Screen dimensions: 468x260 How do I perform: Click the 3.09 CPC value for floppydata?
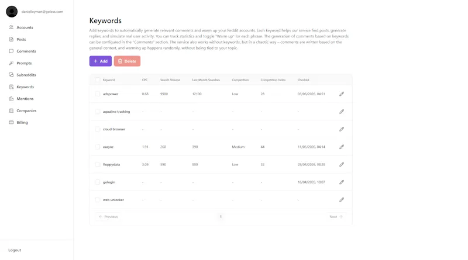click(145, 165)
